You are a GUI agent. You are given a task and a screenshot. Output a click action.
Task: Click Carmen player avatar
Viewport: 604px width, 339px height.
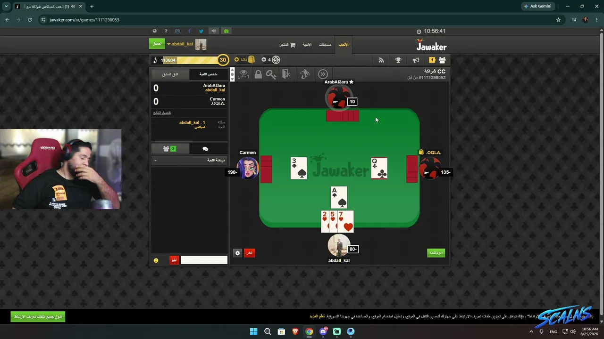coord(248,168)
